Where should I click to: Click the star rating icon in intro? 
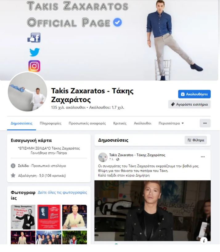[13, 175]
